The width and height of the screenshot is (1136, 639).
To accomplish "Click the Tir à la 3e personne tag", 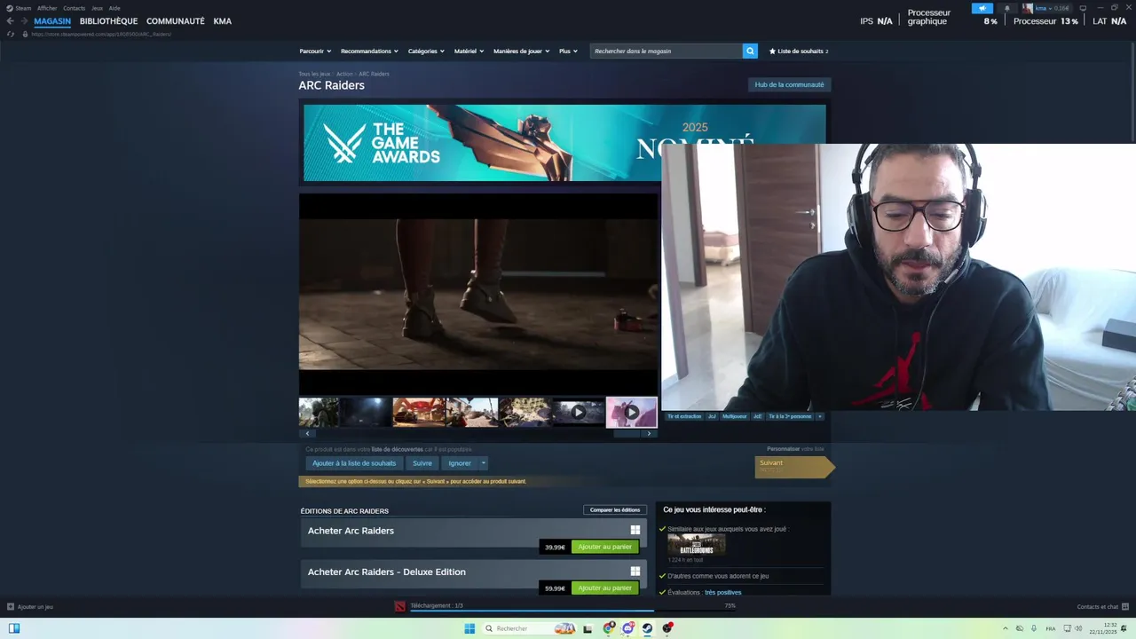I will 790,416.
